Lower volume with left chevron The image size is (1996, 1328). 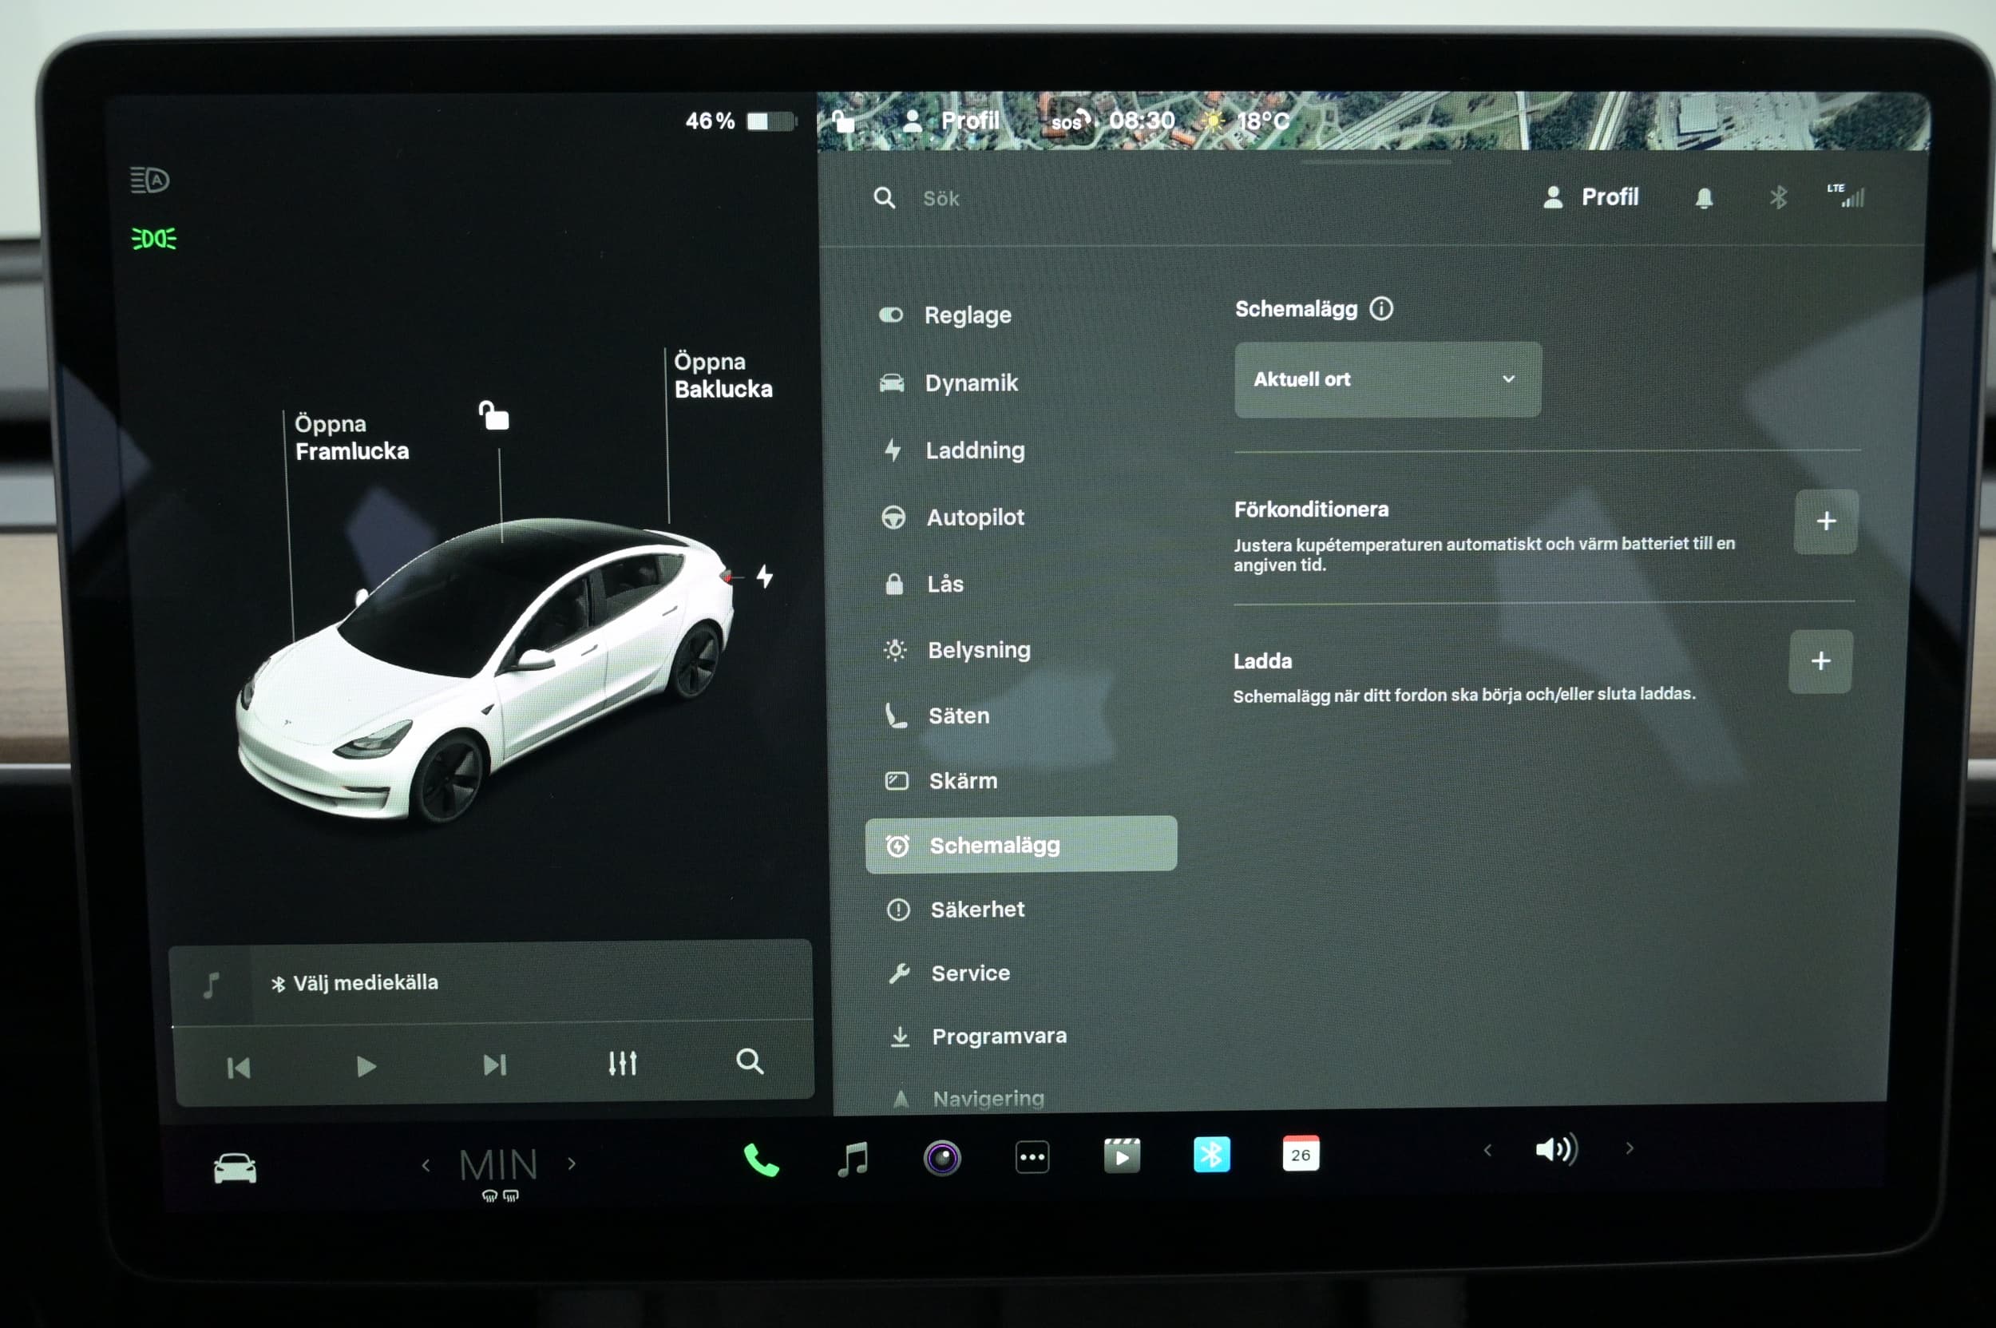(x=1487, y=1150)
